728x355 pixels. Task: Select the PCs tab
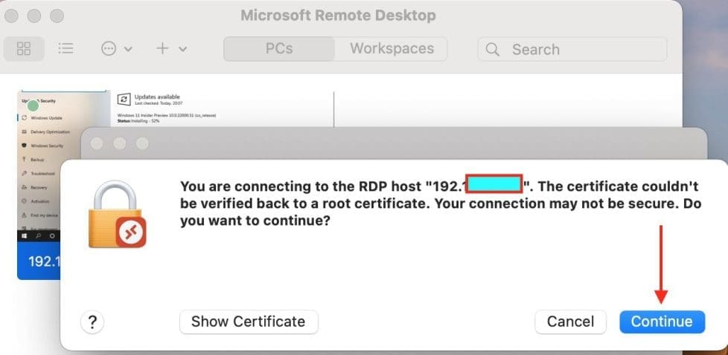279,49
